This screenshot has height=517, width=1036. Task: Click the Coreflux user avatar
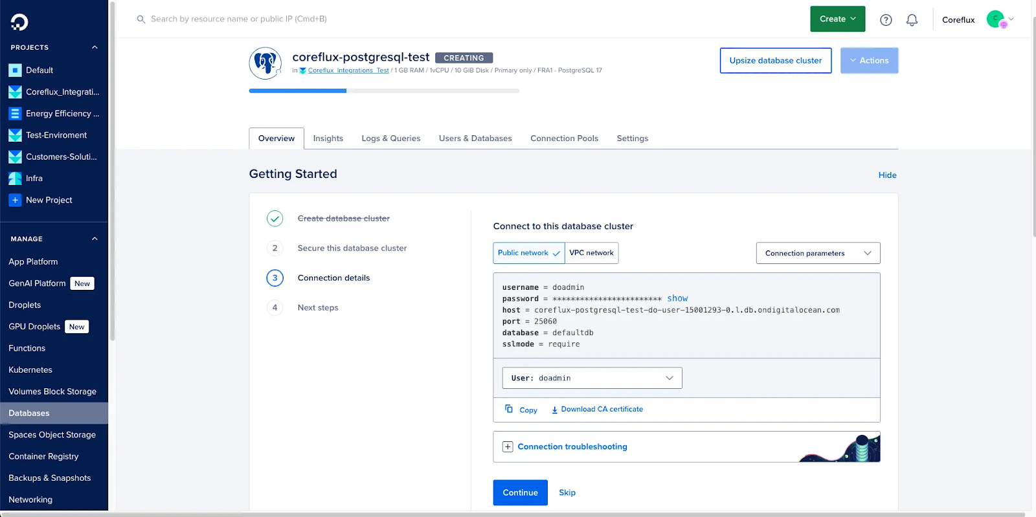tap(995, 19)
